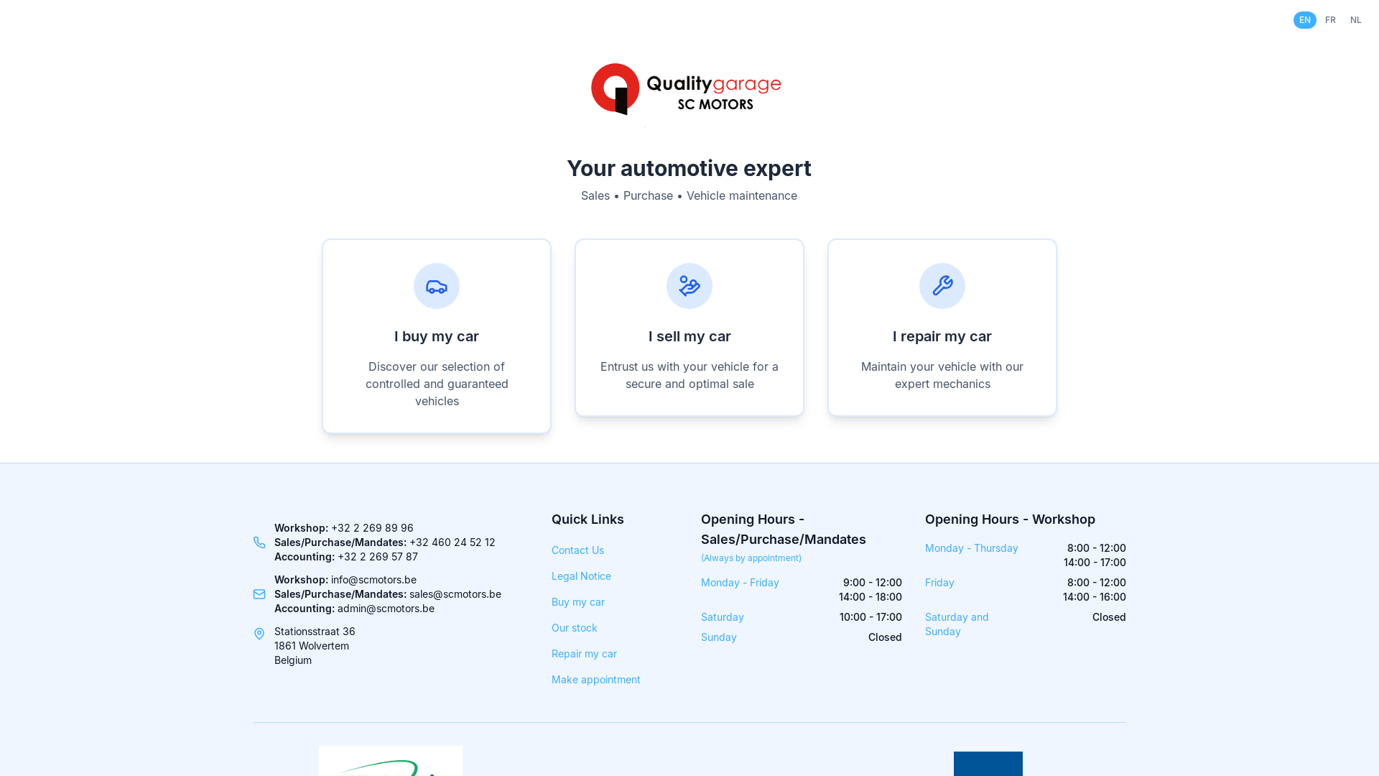Call the workshop number +32 2 269 89 96
Image resolution: width=1379 pixels, height=776 pixels.
372,528
